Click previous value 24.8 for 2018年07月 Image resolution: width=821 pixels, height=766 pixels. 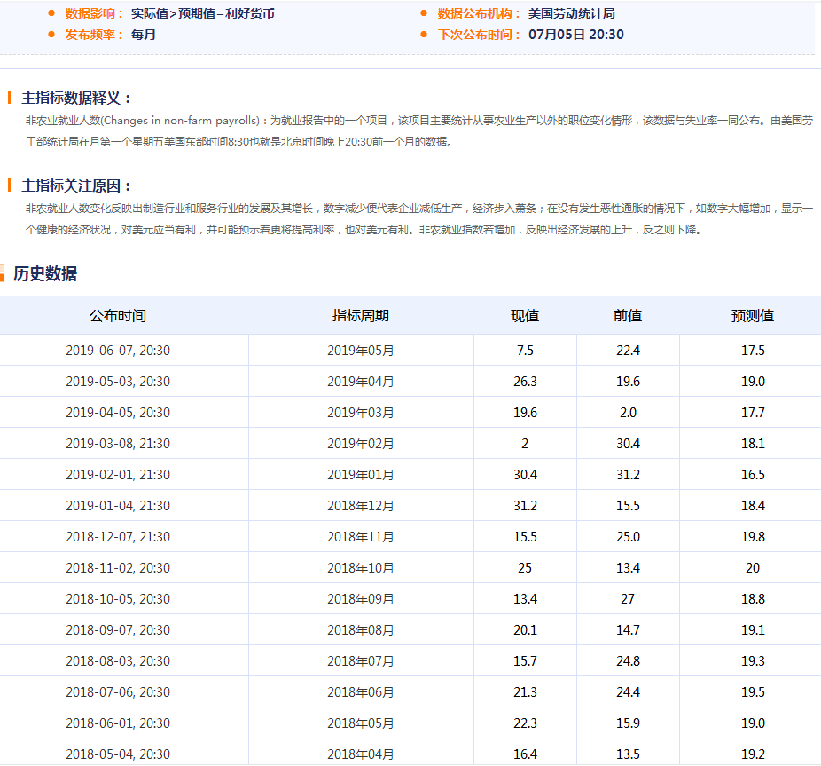tap(628, 661)
